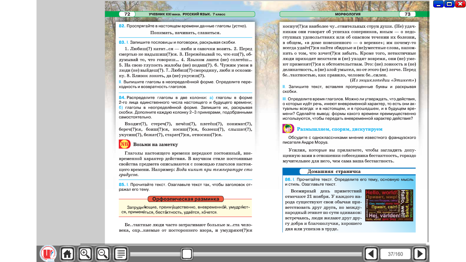Screen dimensions: 466x262
Task: Click page number 72 in the header
Action: click(x=127, y=14)
